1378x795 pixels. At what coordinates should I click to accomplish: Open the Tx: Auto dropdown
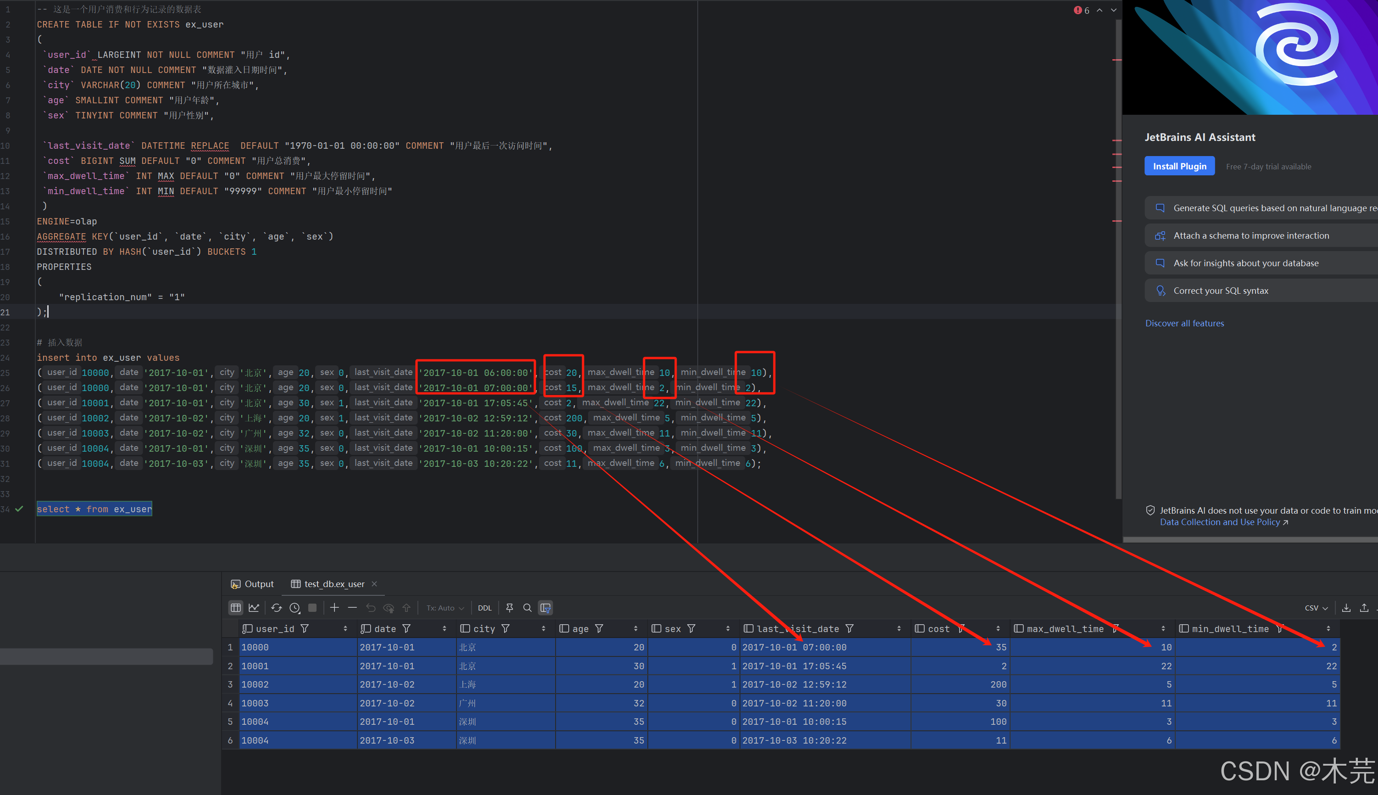445,608
